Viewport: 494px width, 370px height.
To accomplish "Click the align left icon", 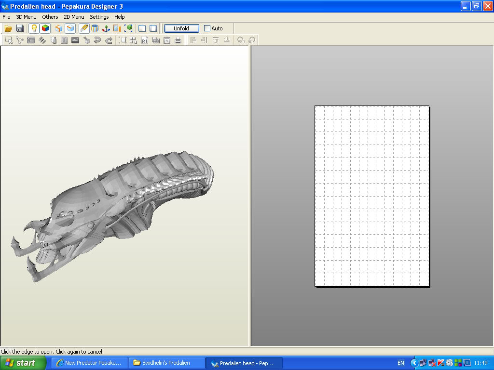I will pos(193,40).
